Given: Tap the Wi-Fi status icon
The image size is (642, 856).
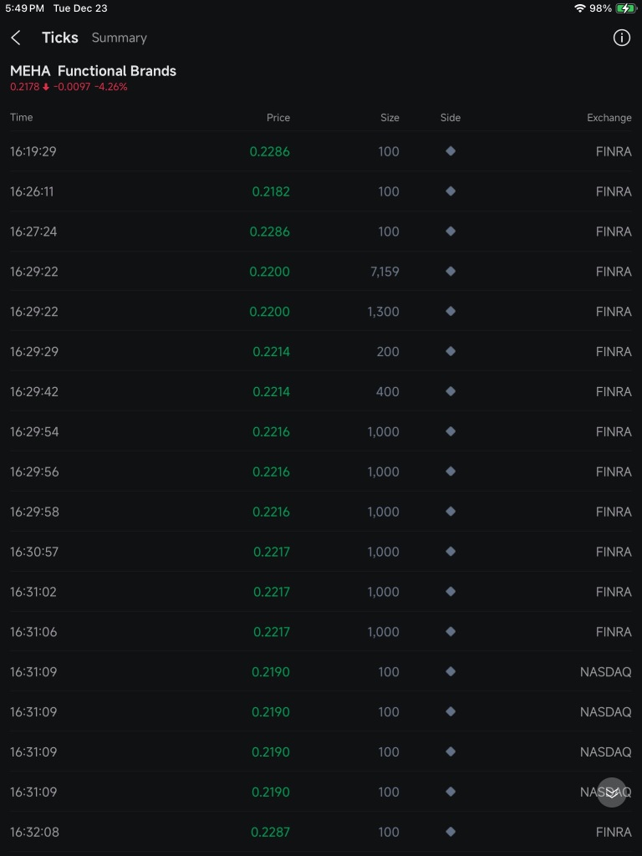Looking at the screenshot, I should tap(580, 8).
